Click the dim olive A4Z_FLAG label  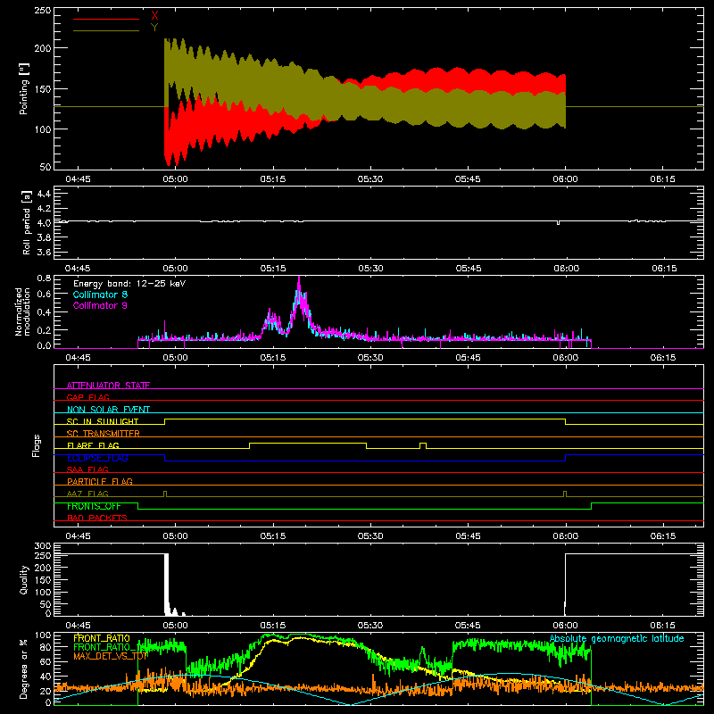[87, 494]
